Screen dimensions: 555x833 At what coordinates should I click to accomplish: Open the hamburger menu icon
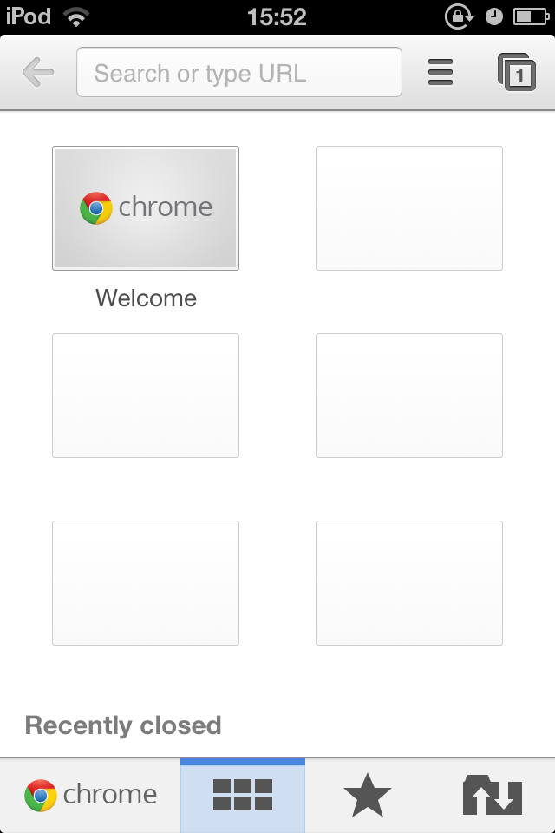coord(441,72)
